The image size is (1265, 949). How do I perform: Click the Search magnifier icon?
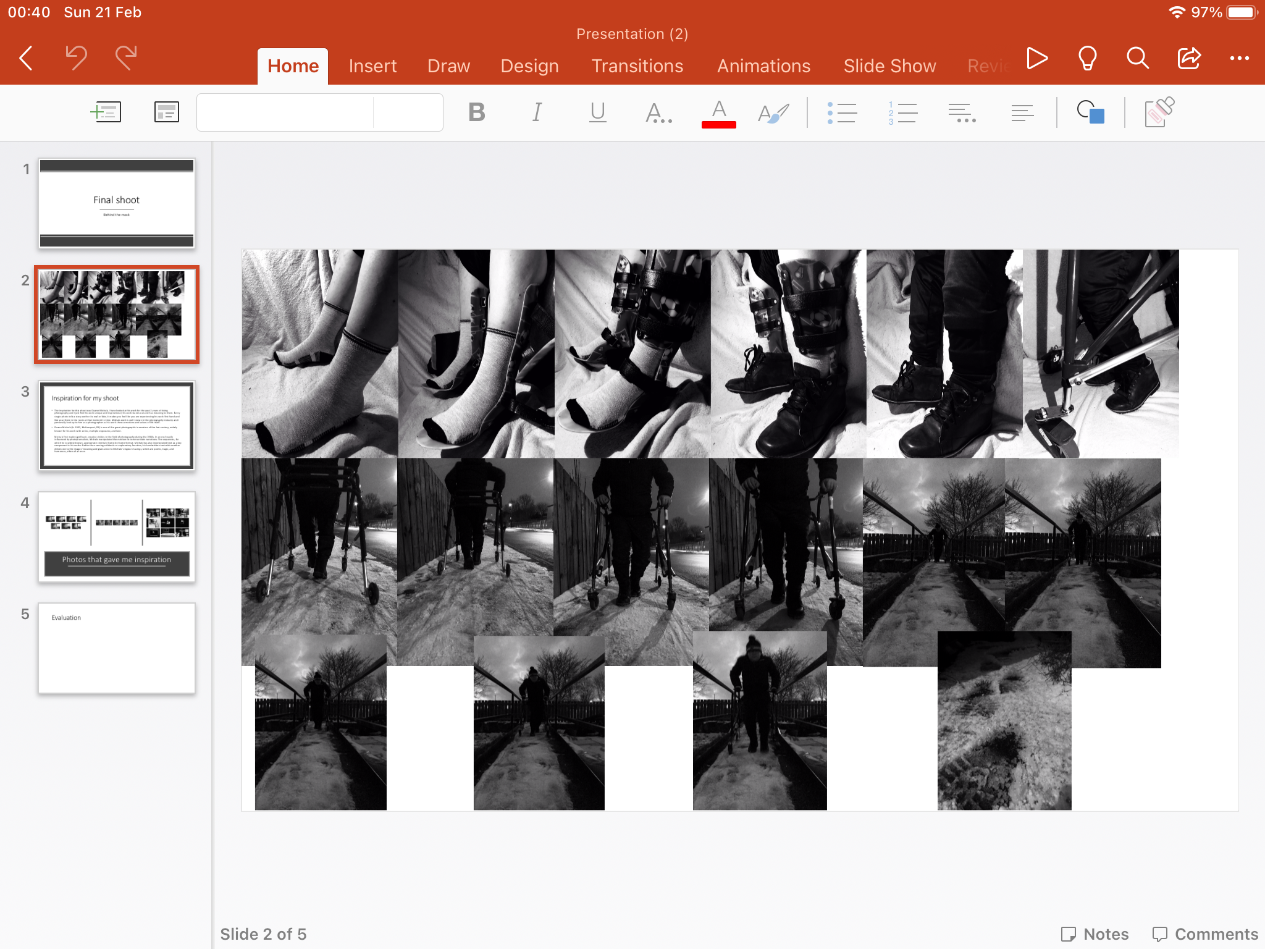pyautogui.click(x=1138, y=59)
